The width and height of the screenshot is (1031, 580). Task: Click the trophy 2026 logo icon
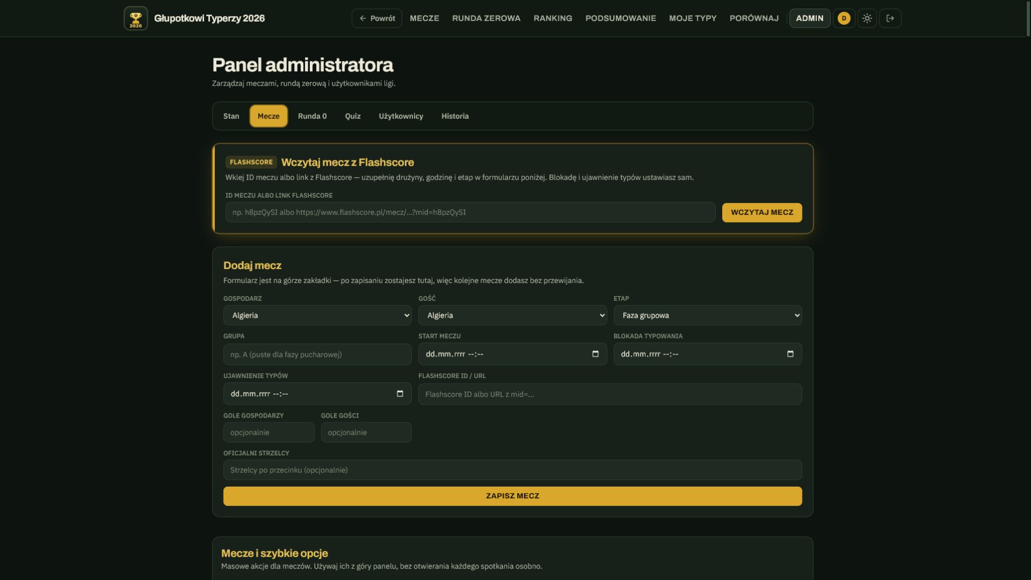tap(135, 18)
